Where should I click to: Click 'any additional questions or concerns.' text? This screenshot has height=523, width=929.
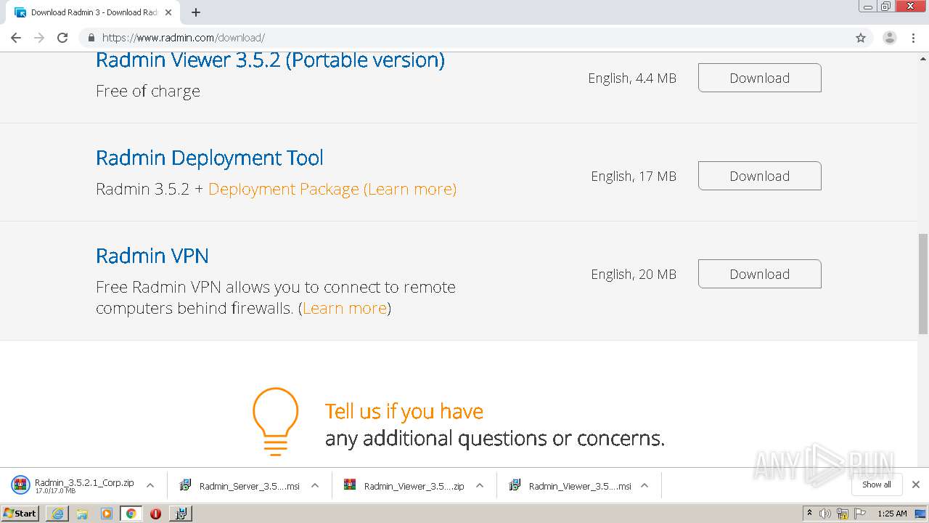pyautogui.click(x=495, y=439)
